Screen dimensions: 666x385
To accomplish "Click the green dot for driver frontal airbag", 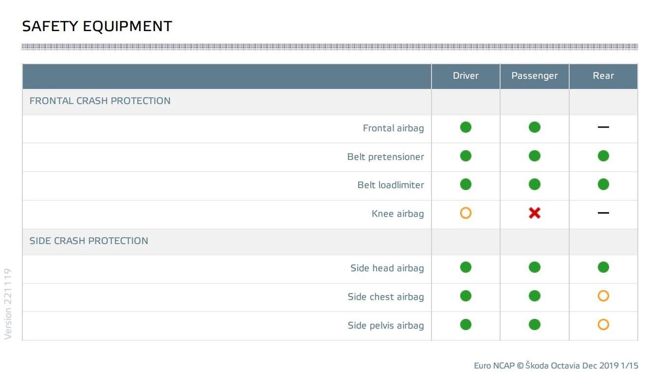I will [466, 127].
